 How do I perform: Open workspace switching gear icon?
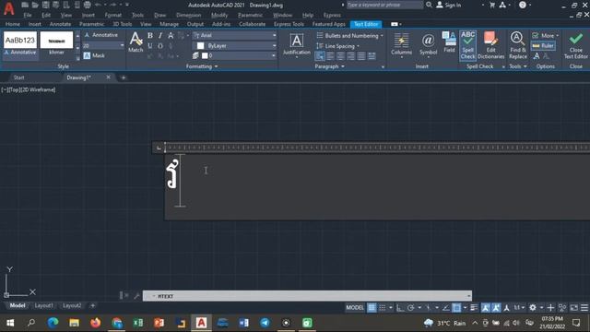[533, 307]
